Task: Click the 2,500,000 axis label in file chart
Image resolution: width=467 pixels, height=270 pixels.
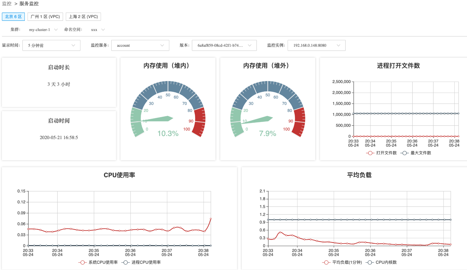Action: 341,82
